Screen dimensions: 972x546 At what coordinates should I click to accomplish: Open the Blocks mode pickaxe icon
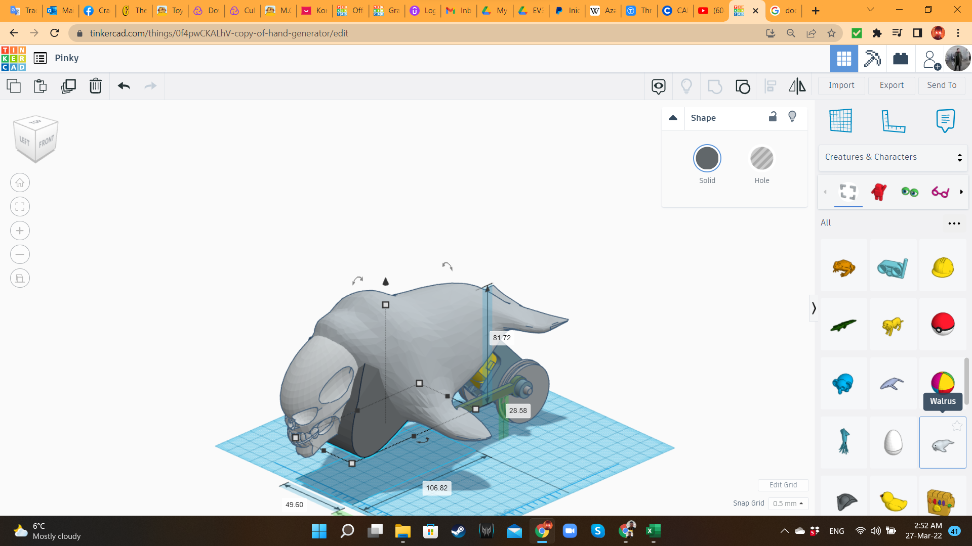click(872, 59)
